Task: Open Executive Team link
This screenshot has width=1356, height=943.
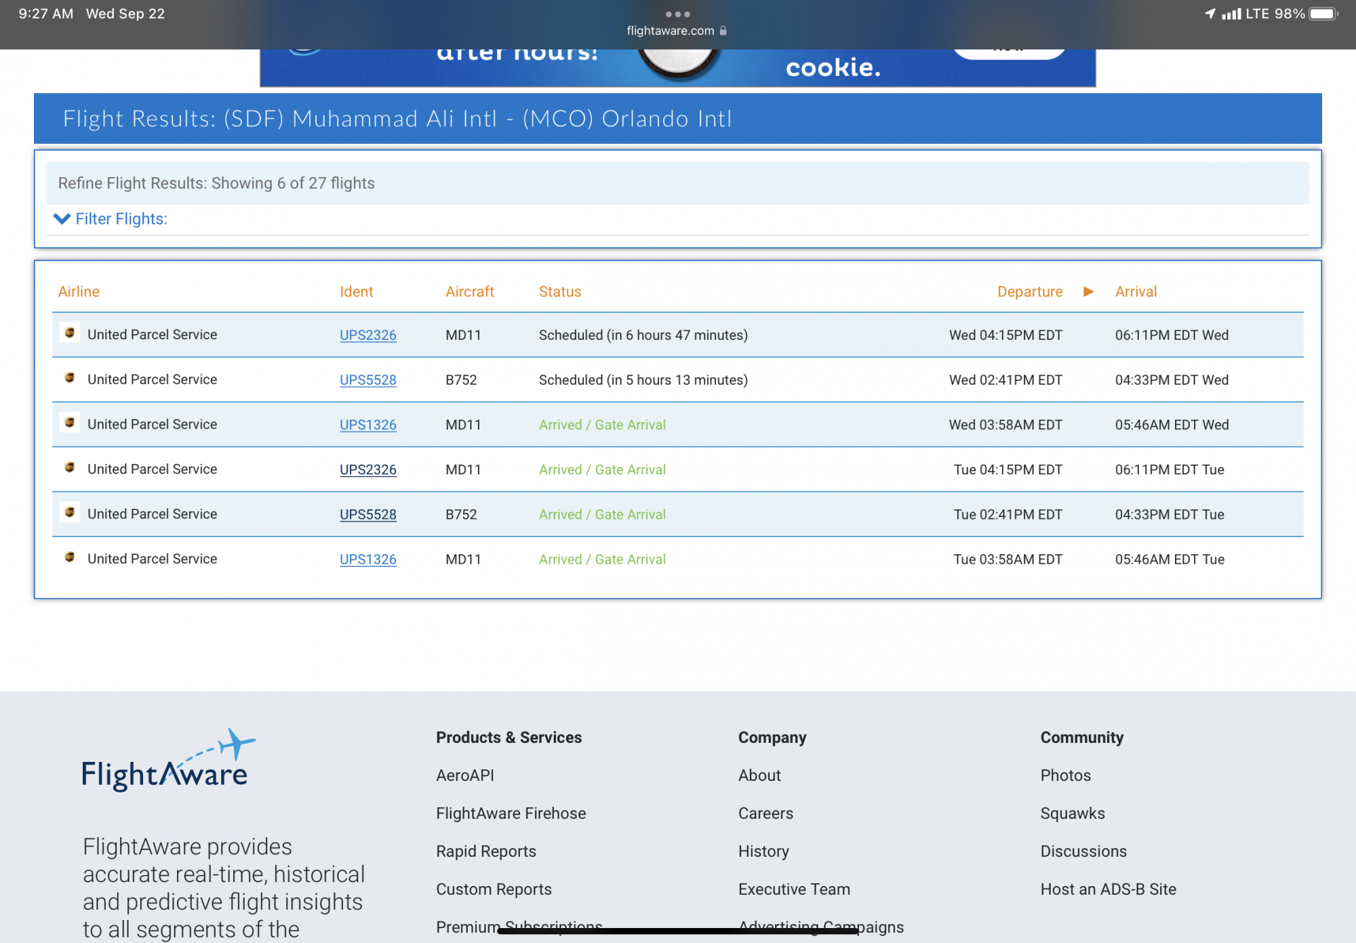Action: 795,889
